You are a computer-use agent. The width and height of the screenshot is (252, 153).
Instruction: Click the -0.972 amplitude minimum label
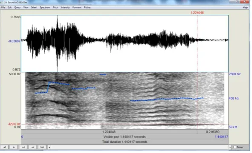[16, 70]
